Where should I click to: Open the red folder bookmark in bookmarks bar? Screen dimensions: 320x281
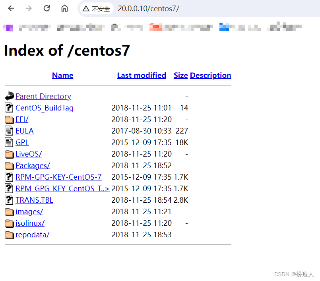pyautogui.click(x=156, y=27)
